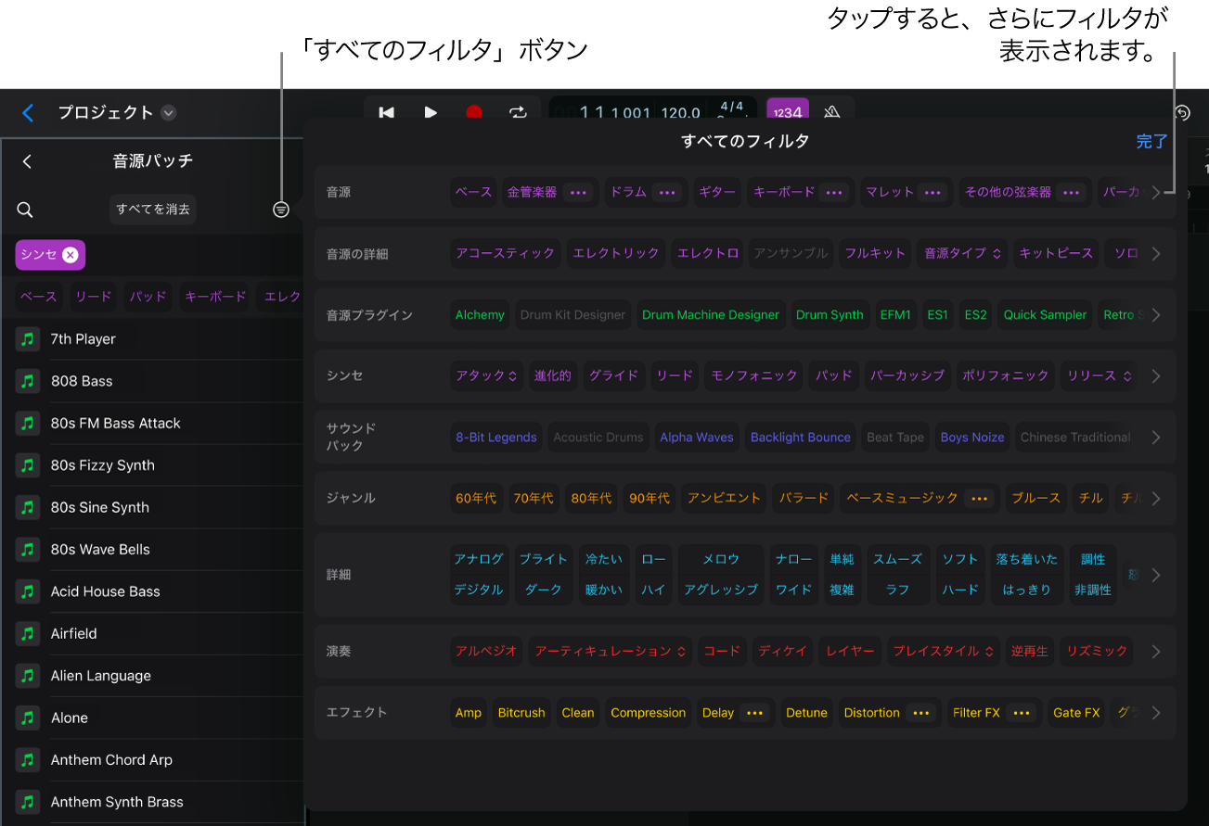The height and width of the screenshot is (826, 1209).
Task: Select Drum Machine Designer filter
Action: tap(711, 315)
